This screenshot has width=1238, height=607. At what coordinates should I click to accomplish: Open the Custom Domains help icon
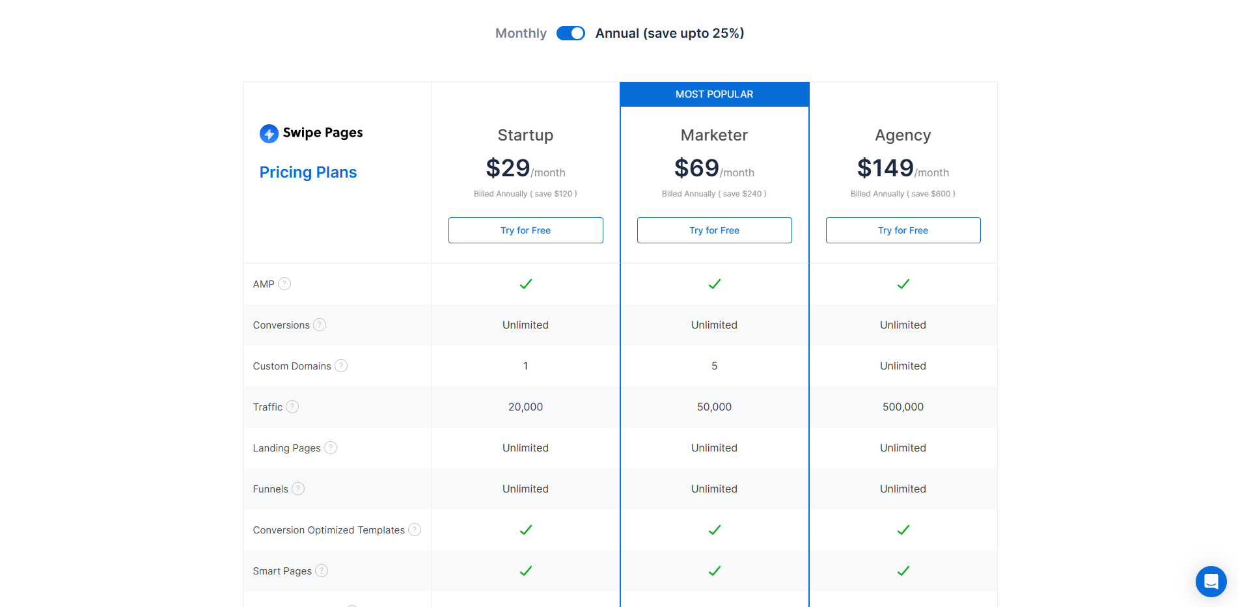[x=341, y=366]
